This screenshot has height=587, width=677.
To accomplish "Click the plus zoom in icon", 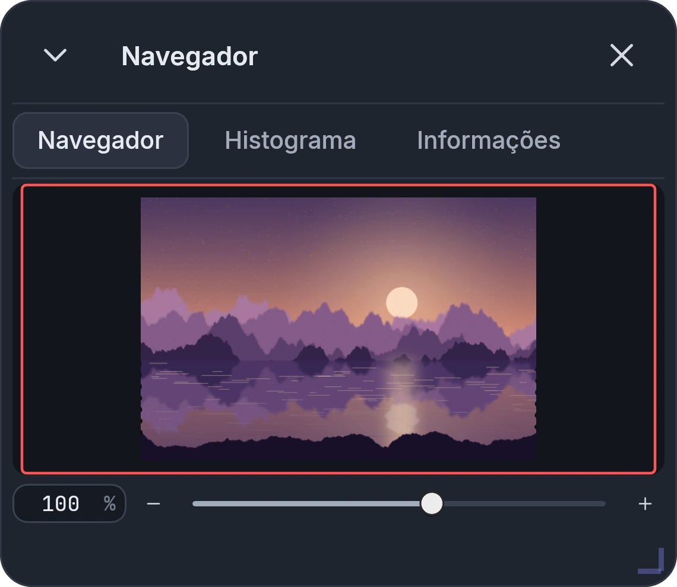I will pyautogui.click(x=645, y=503).
